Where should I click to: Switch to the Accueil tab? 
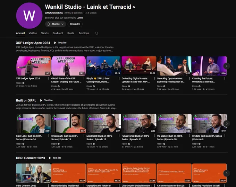pos(20,33)
